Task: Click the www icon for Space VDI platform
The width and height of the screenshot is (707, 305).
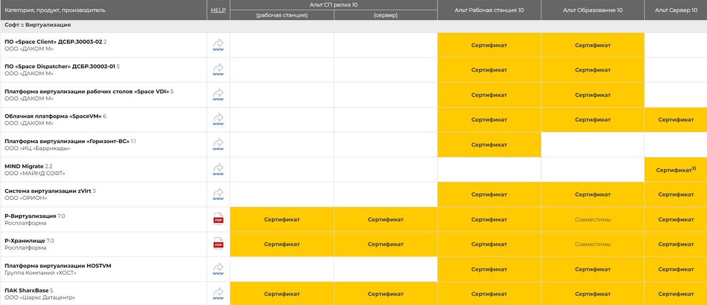Action: coord(218,95)
